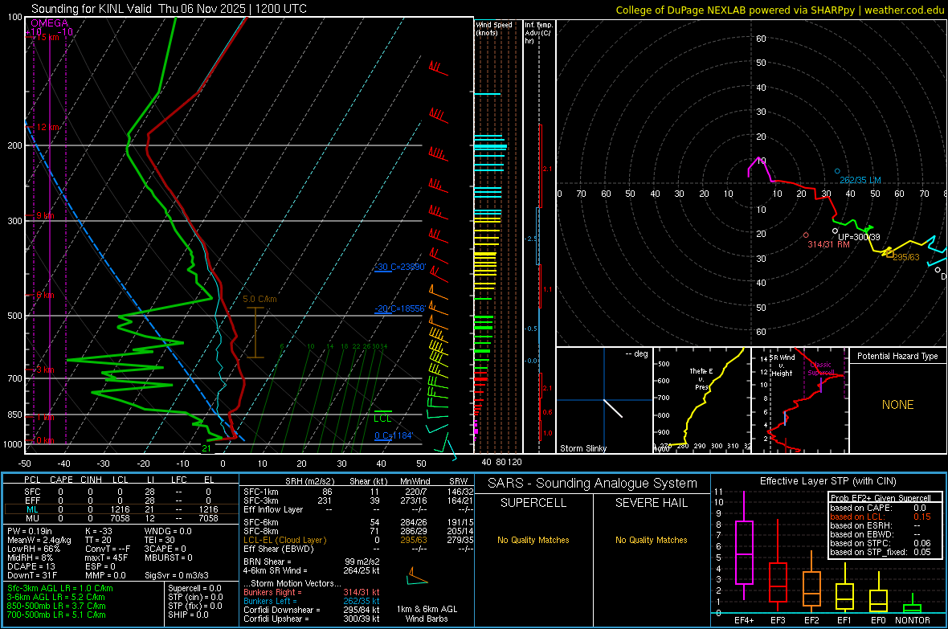Click the 'PW = 0.19in' value
948x629 pixels.
pos(30,531)
